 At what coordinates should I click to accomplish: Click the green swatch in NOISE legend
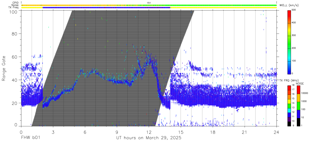point(298,105)
